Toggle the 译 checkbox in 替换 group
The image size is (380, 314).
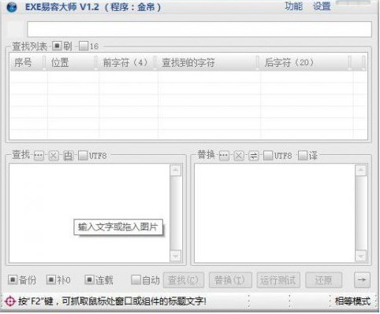pos(303,156)
